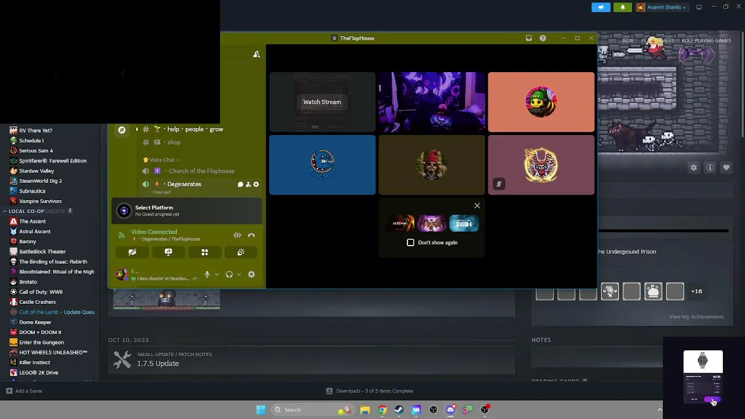Select Cult of the Lamb in library
745x419 pixels.
point(52,312)
